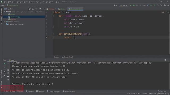Viewport: 170px width, 95px height.
Task: Rerun app in Run tool window
Action: [x=5, y=64]
